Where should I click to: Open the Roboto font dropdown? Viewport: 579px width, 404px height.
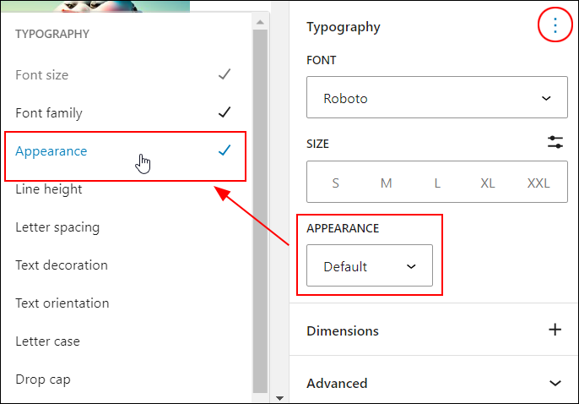pyautogui.click(x=437, y=97)
